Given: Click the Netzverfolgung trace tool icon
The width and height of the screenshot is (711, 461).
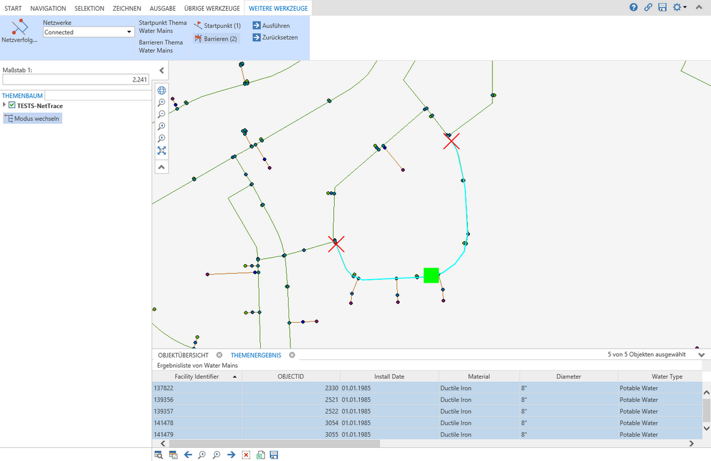Looking at the screenshot, I should tap(20, 27).
